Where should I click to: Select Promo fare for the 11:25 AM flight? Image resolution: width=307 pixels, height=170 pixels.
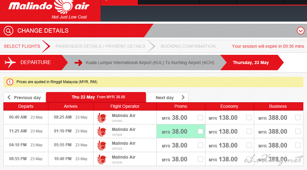click(200, 131)
